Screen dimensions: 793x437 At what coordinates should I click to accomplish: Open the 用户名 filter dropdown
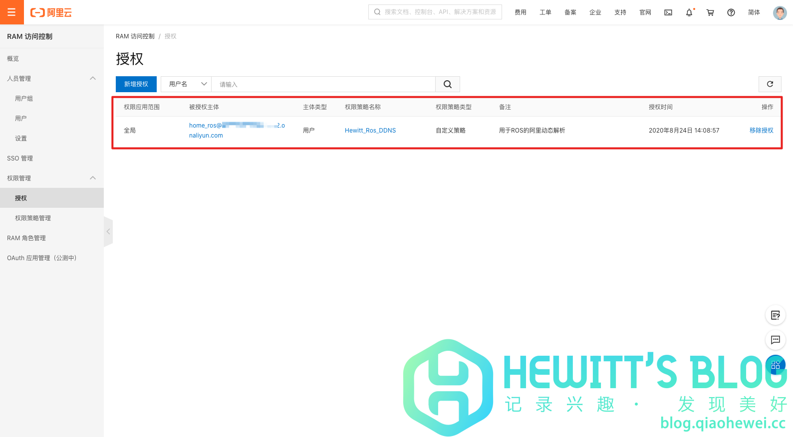tap(186, 84)
